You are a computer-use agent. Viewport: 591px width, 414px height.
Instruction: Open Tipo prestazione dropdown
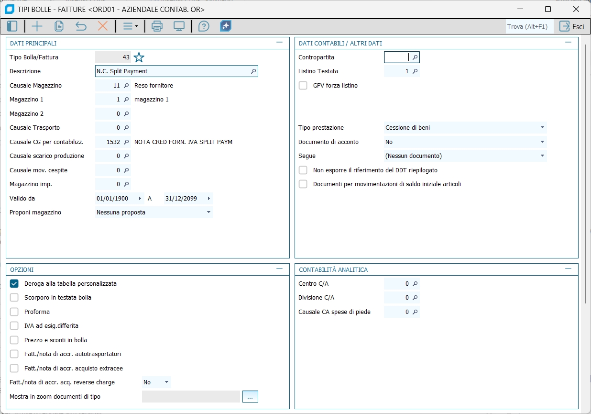542,128
